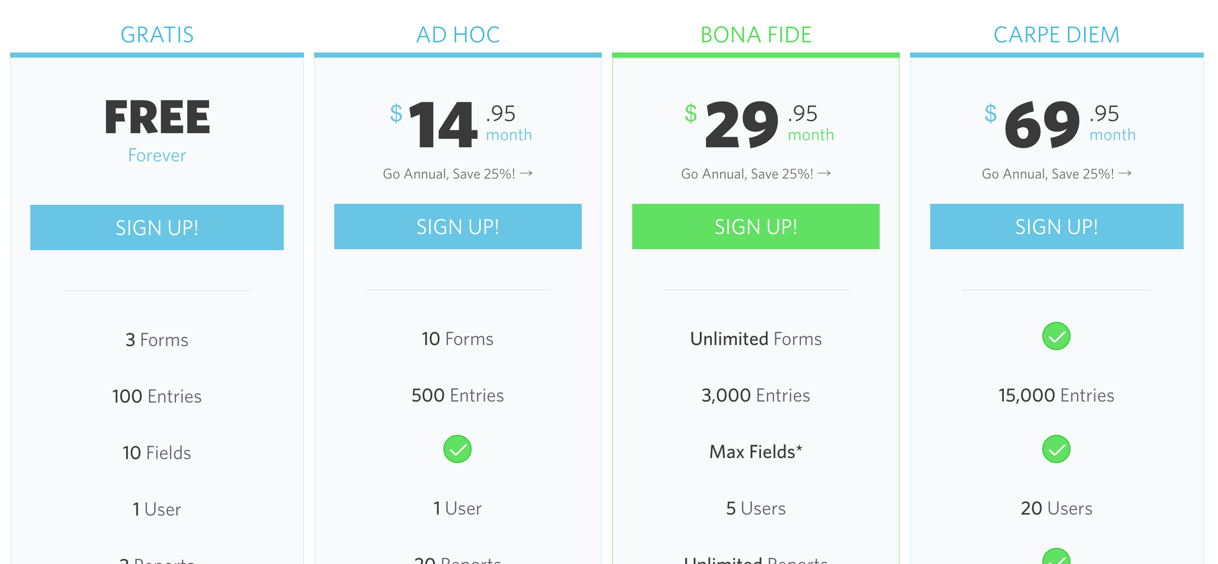Click the green checkmark in Ad Hoc column

point(458,449)
